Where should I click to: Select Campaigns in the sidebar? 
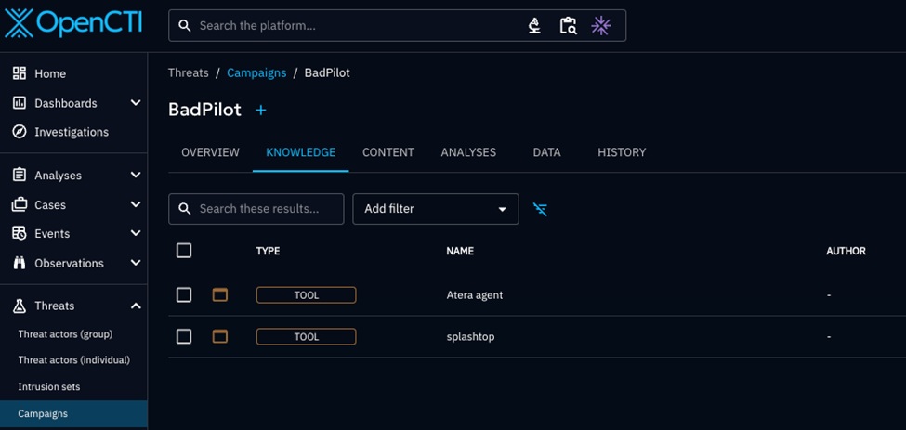pos(74,414)
